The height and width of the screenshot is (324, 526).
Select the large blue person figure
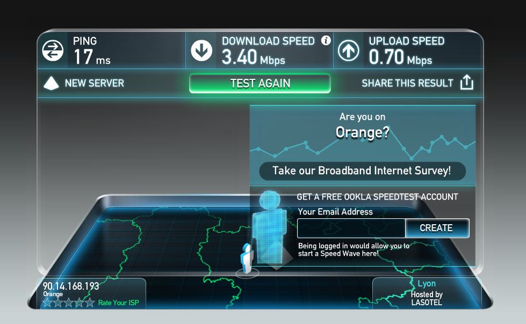tap(270, 227)
